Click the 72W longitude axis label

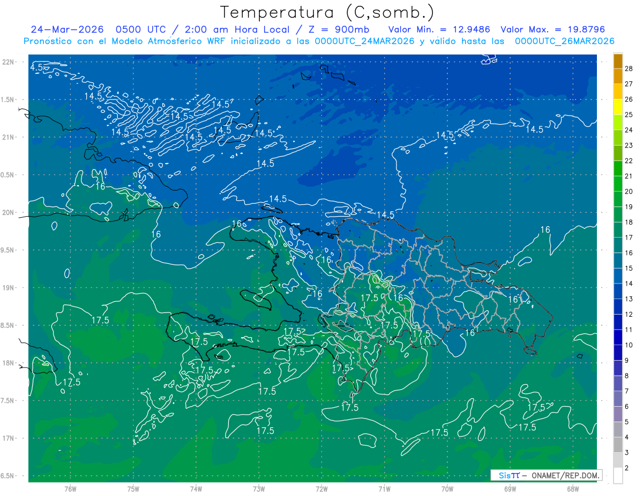tap(322, 489)
